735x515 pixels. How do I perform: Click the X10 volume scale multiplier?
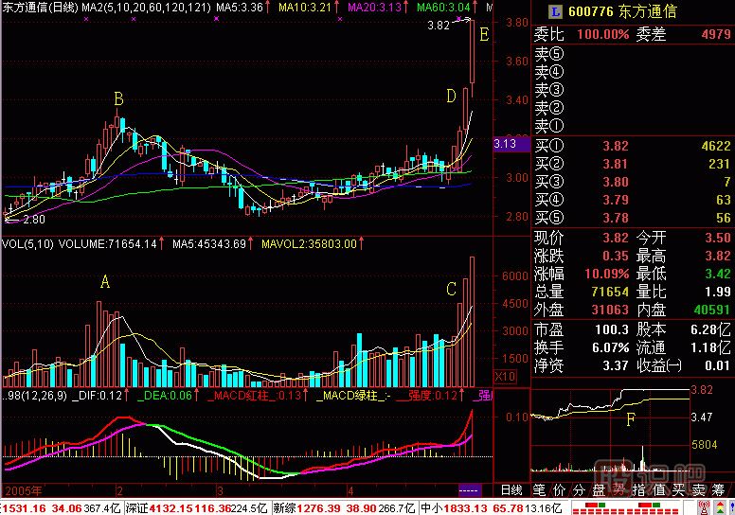pyautogui.click(x=507, y=376)
